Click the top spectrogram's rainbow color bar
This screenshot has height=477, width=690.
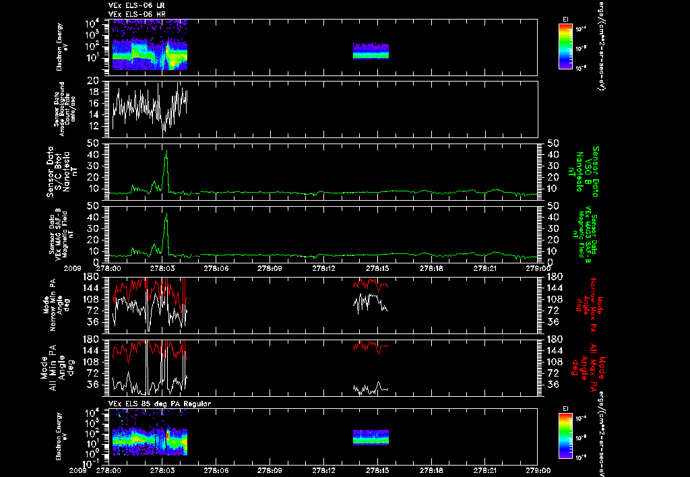(565, 46)
